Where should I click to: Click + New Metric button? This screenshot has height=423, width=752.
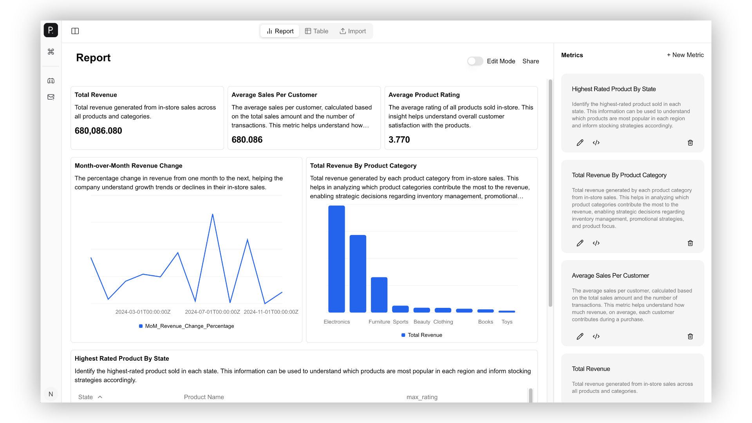685,55
